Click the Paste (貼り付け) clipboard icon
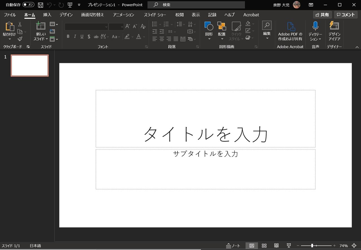The width and height of the screenshot is (361, 250). click(x=9, y=26)
